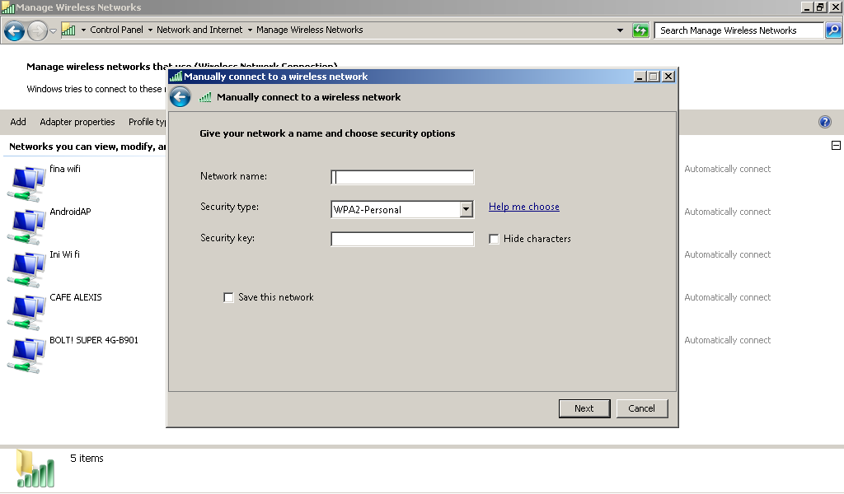Click the back button dropdown arrow

[x=54, y=30]
